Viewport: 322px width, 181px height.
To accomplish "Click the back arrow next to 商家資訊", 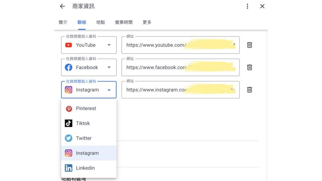I will tap(62, 6).
